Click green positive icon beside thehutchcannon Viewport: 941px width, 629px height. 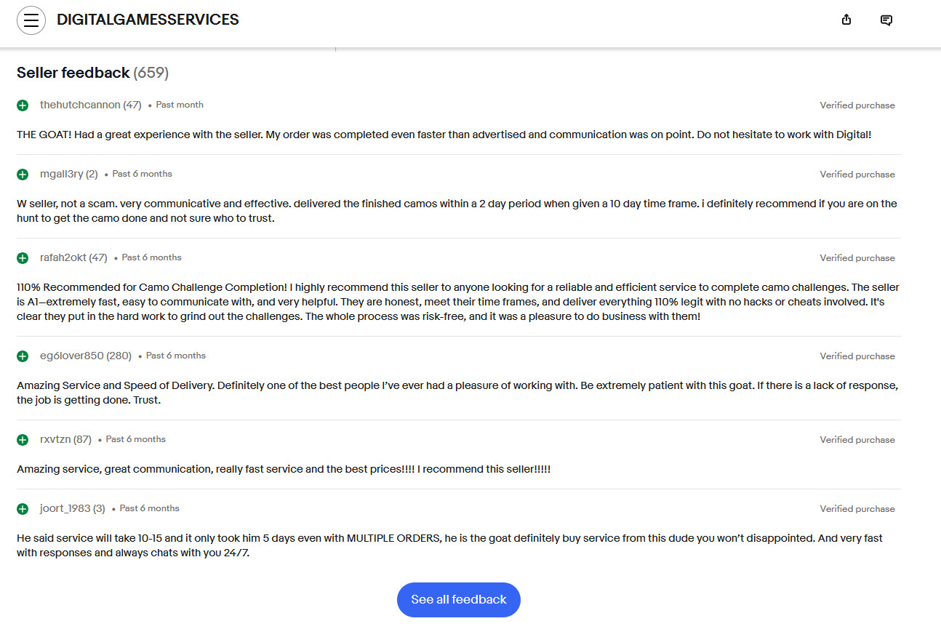click(23, 105)
